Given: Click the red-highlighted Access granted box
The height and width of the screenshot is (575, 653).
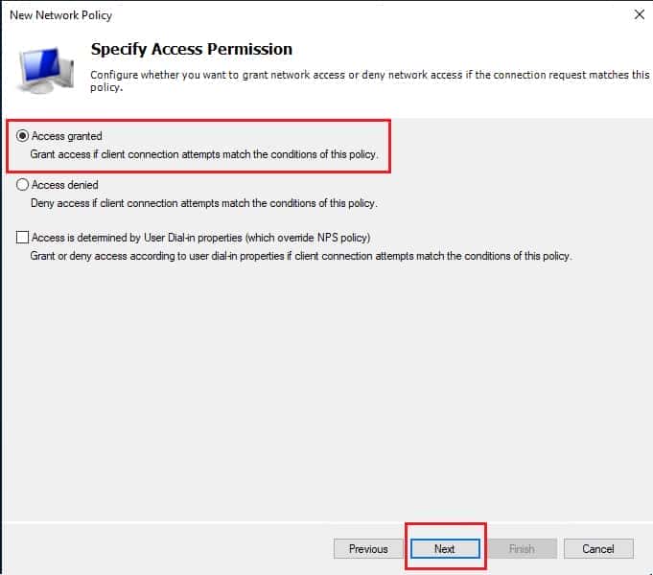Looking at the screenshot, I should point(198,146).
